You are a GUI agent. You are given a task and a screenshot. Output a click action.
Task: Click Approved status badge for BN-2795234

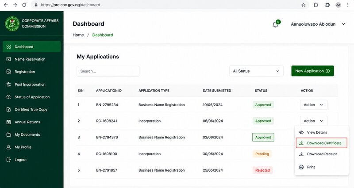click(x=263, y=105)
